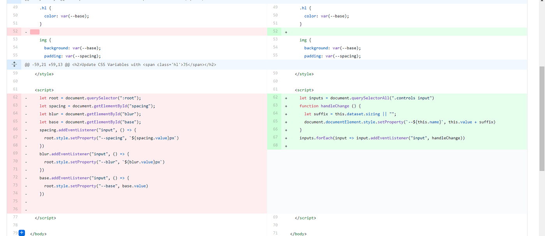Click line number 78 in the gutter

15,225
